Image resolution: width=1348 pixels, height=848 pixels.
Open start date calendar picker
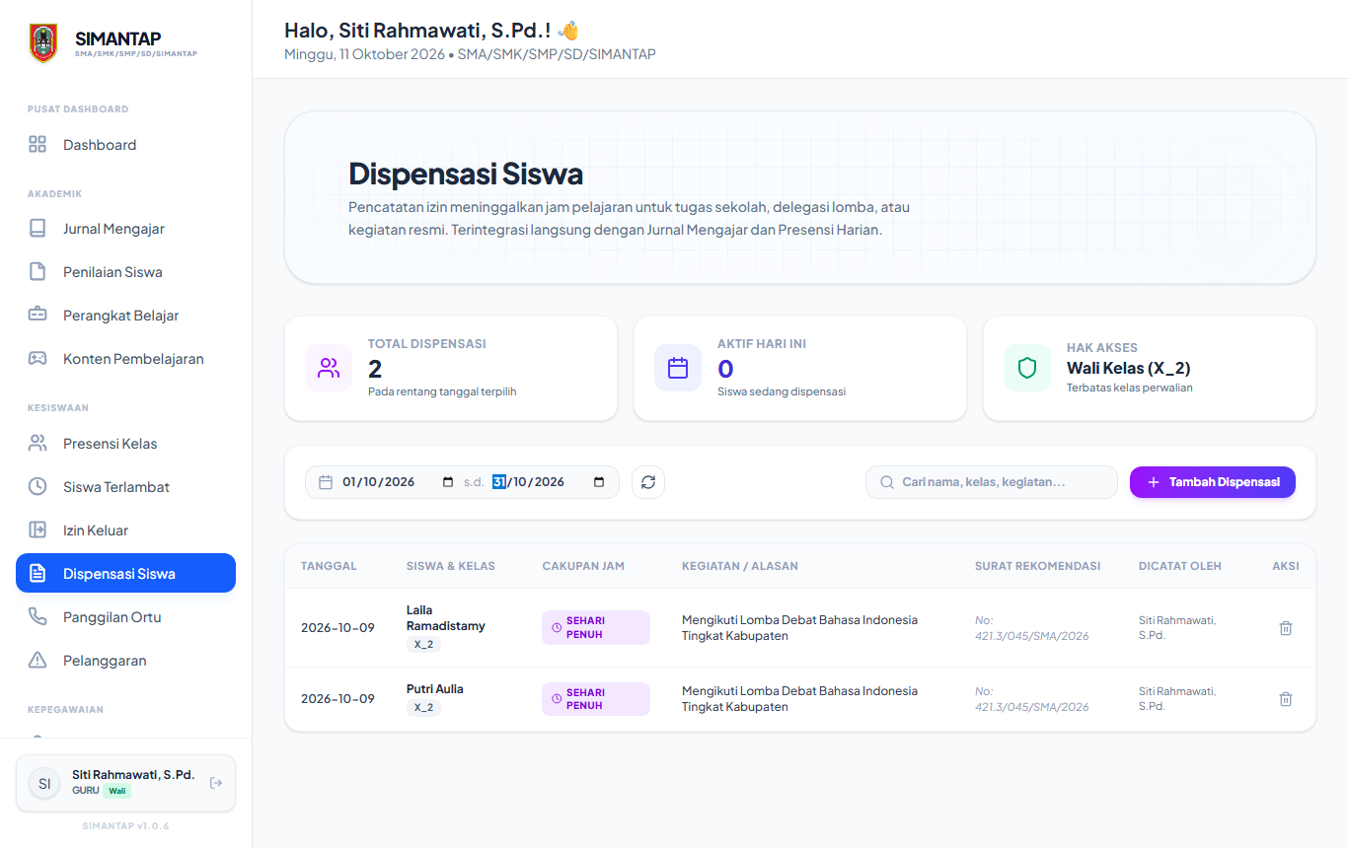pos(448,482)
